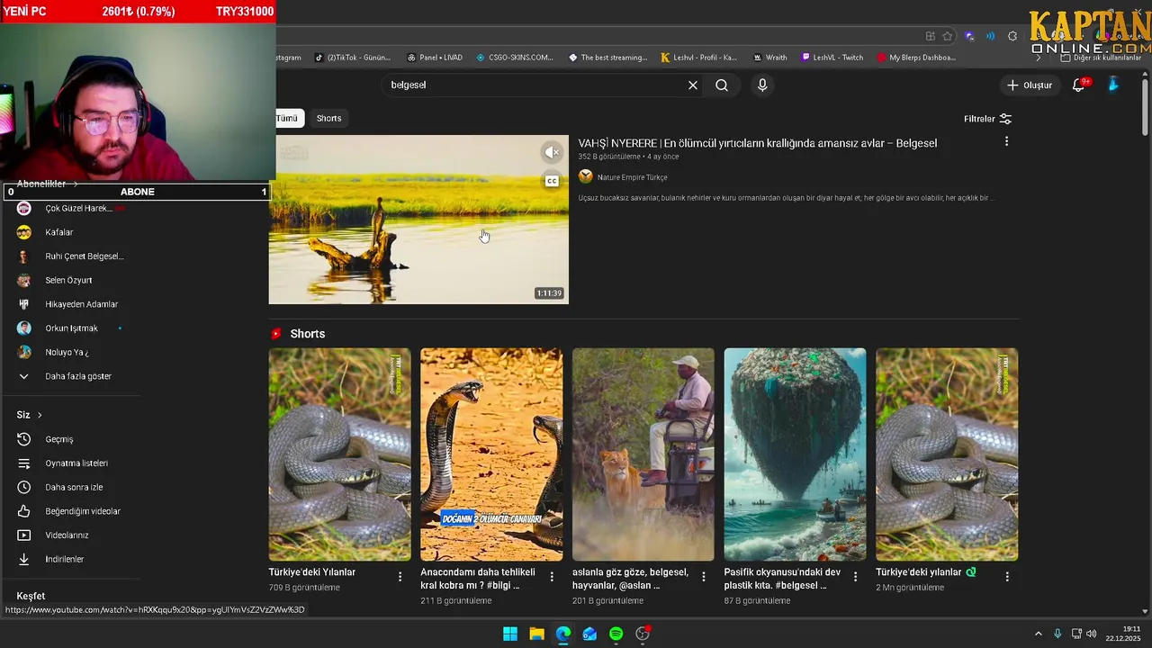The image size is (1152, 648).
Task: Toggle closed captions on the preview
Action: pyautogui.click(x=552, y=181)
